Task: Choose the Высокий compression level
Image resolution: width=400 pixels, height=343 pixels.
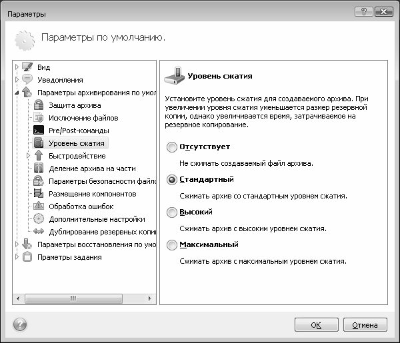Action: click(x=172, y=212)
